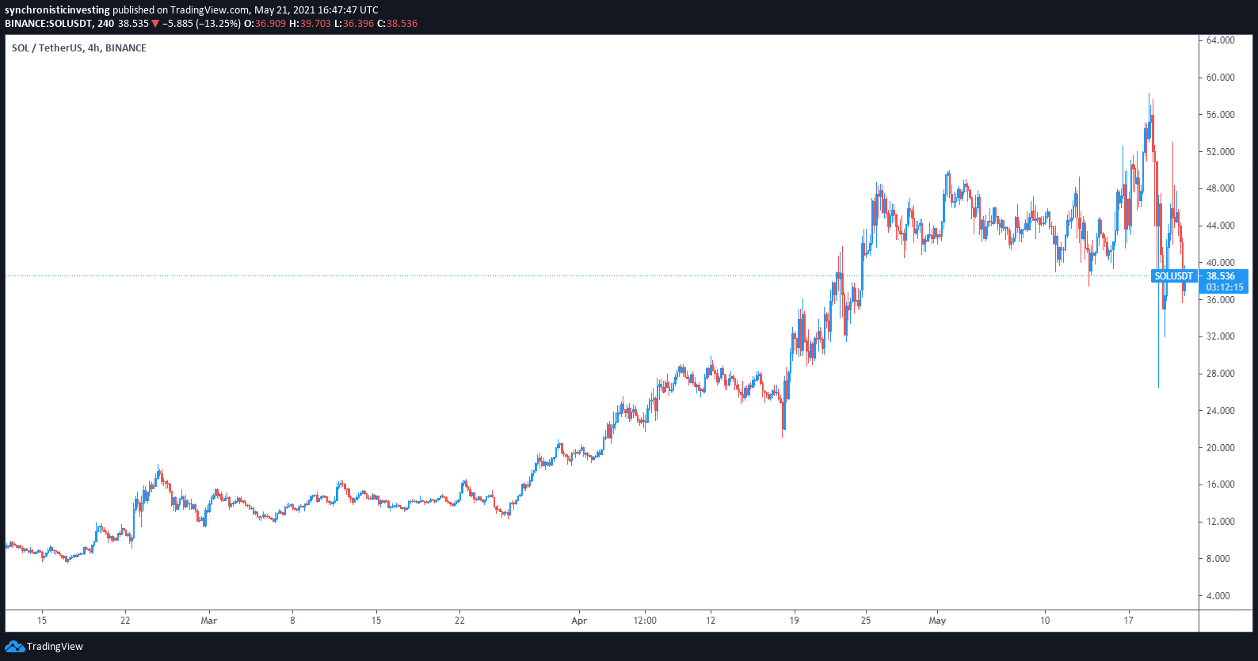
Task: Click the 17 date marker on time axis
Action: tap(1129, 621)
